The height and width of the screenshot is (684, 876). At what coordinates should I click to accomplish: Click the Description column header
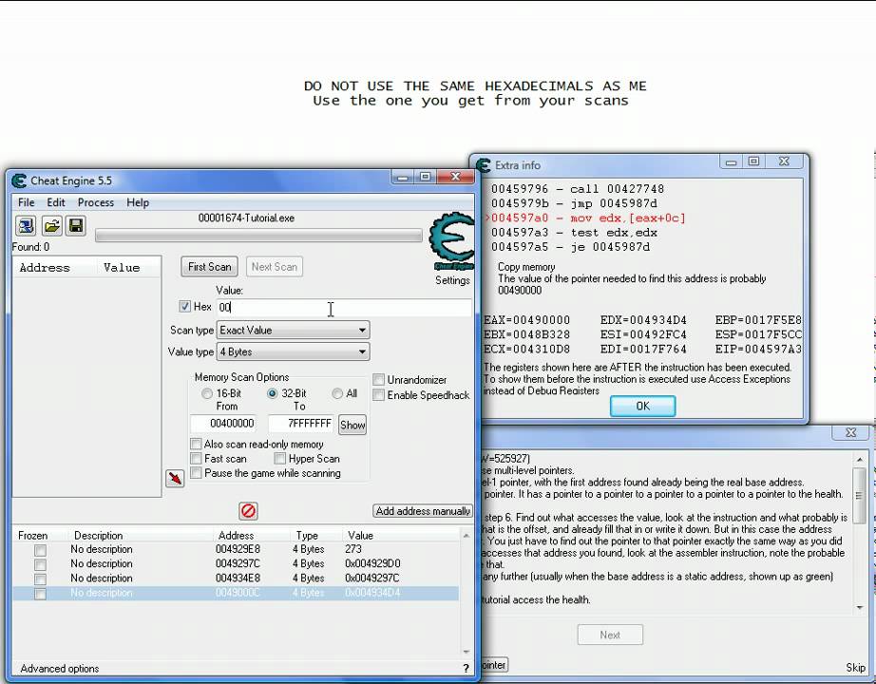click(x=98, y=536)
